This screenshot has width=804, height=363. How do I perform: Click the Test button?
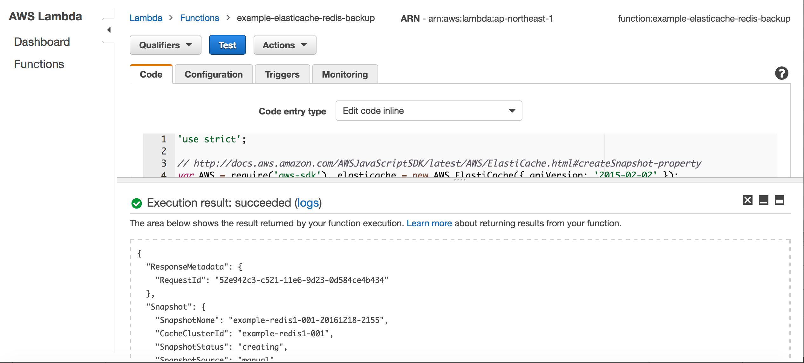[x=228, y=46]
